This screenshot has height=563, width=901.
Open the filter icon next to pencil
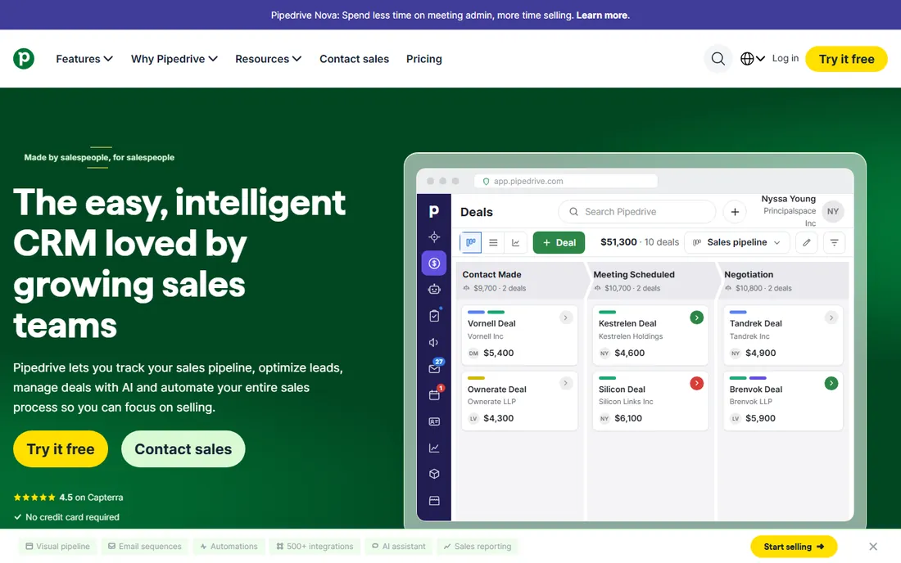[834, 242]
